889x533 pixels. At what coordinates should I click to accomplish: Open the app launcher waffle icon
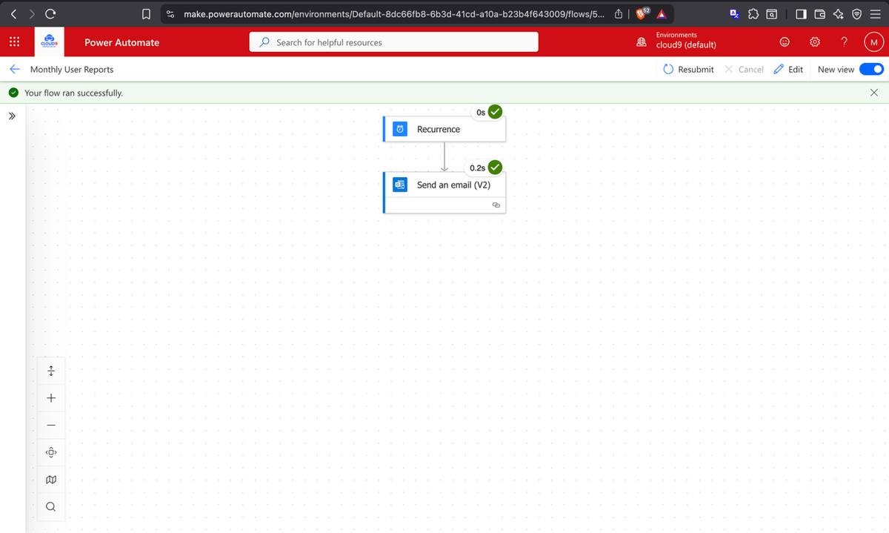(x=14, y=42)
